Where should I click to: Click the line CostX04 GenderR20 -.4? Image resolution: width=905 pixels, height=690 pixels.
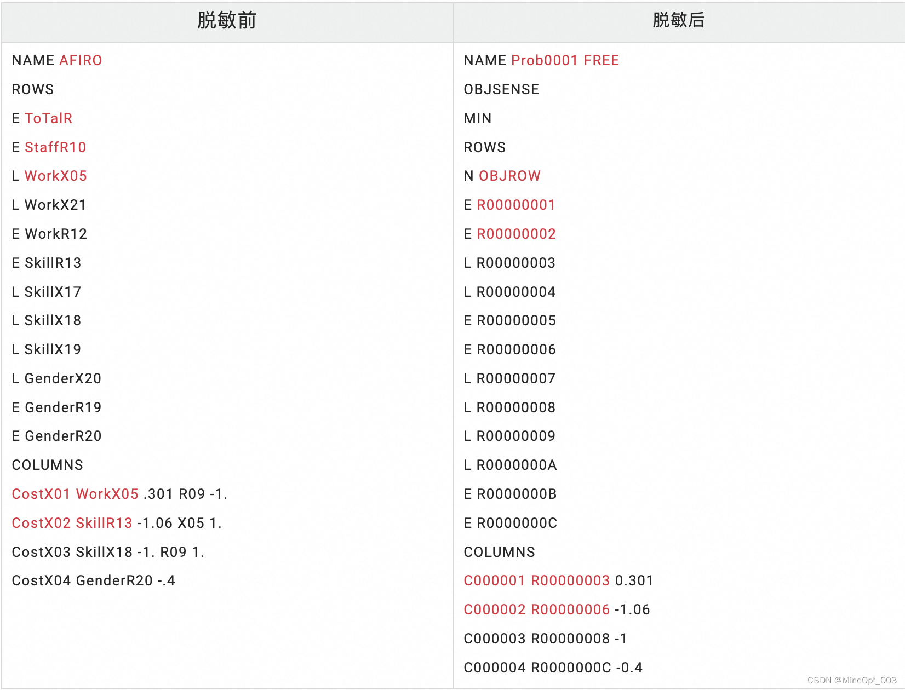(94, 580)
